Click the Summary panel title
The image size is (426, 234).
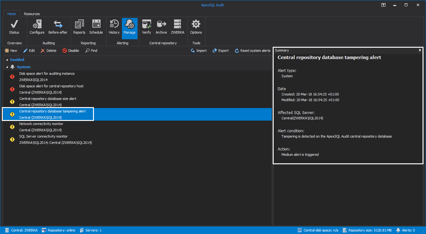tap(282, 50)
